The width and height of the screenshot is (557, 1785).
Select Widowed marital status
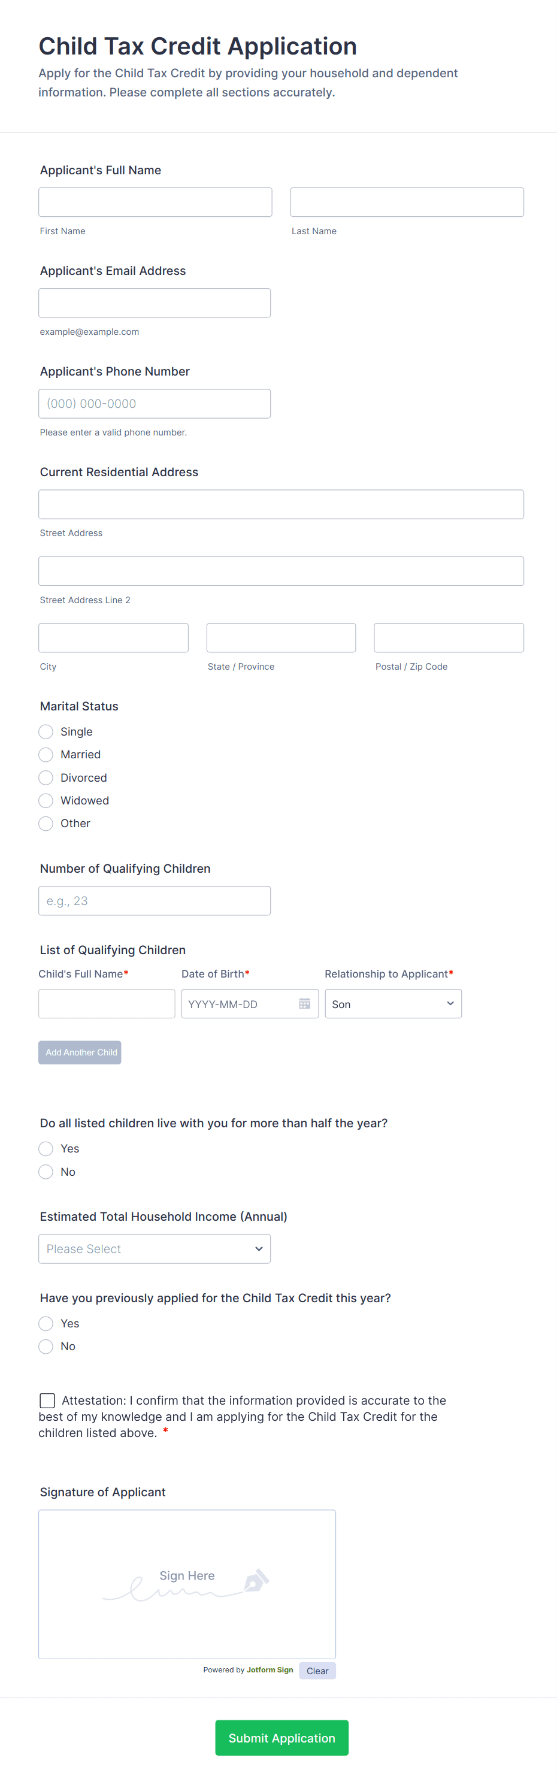click(x=46, y=800)
